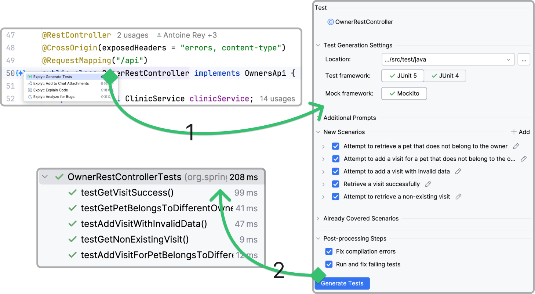535x294 pixels.
Task: Click the OwnerRestController class icon
Action: pyautogui.click(x=330, y=22)
